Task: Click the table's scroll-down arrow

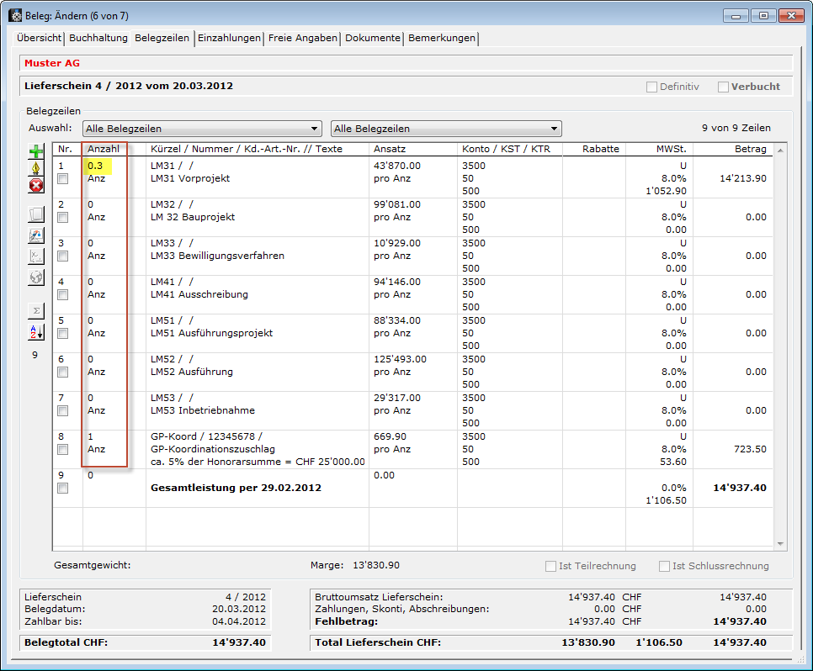Action: pos(780,544)
